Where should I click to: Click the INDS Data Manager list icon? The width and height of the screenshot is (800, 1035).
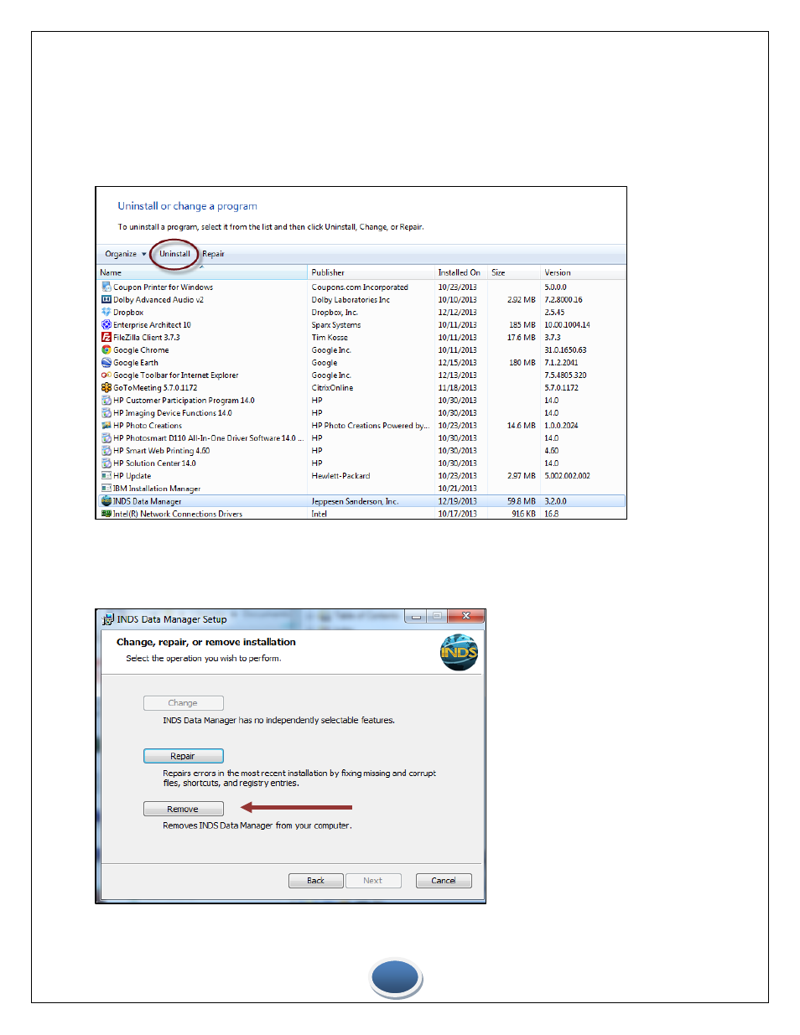[x=106, y=501]
